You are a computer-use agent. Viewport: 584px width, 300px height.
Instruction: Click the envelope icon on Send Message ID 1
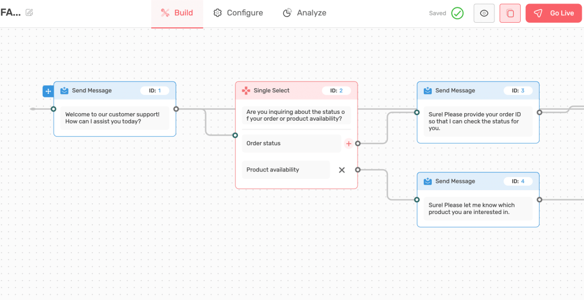point(64,91)
